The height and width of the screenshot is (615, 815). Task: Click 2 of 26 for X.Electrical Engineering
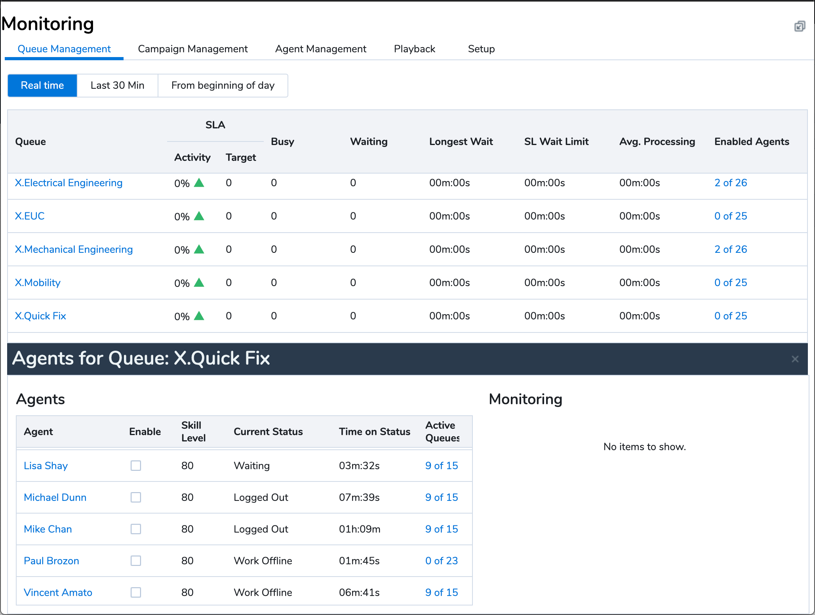click(x=731, y=183)
